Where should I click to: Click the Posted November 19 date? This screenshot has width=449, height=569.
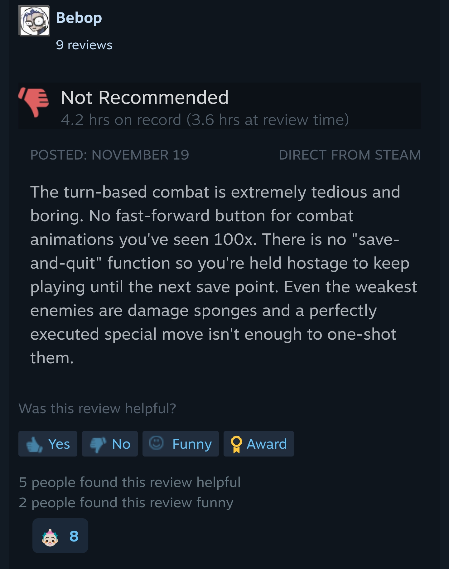(x=110, y=155)
